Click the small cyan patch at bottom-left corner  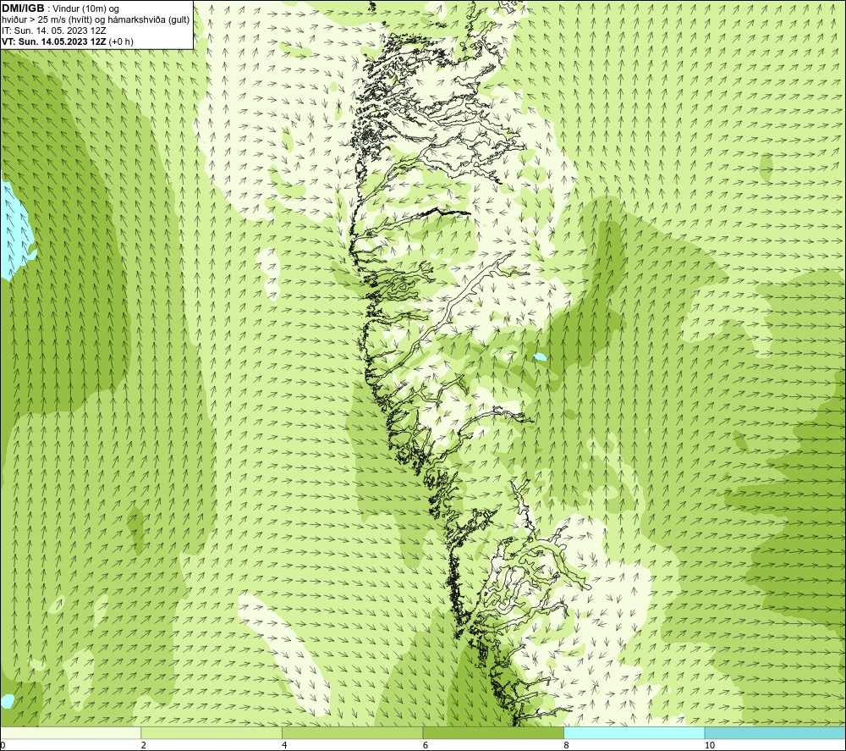coord(7,701)
